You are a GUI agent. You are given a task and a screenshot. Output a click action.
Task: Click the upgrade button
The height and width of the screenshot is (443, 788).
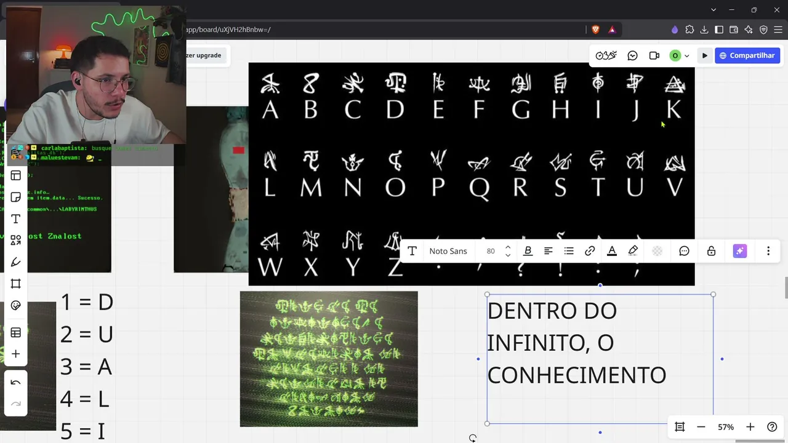(203, 55)
